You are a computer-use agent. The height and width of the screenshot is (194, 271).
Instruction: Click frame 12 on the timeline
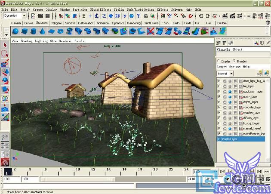(93, 172)
